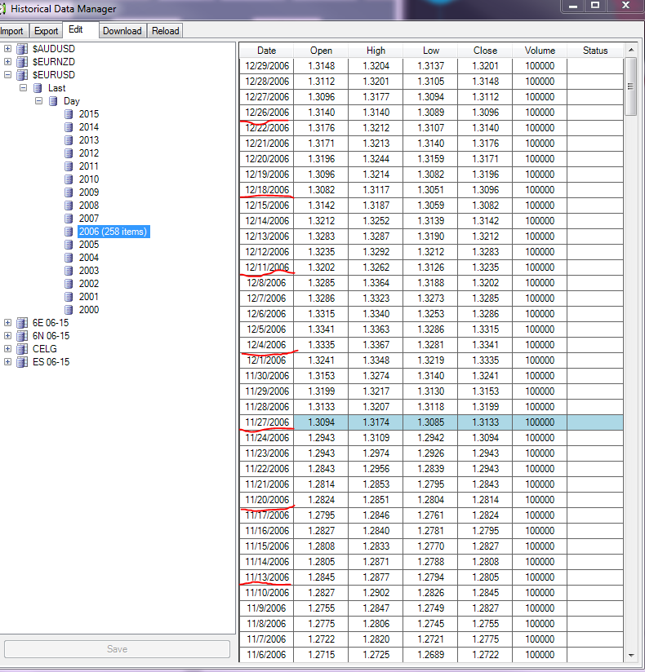Expand the 6N 06-15 instrument node
Viewport: 645px width, 672px height.
(x=7, y=336)
